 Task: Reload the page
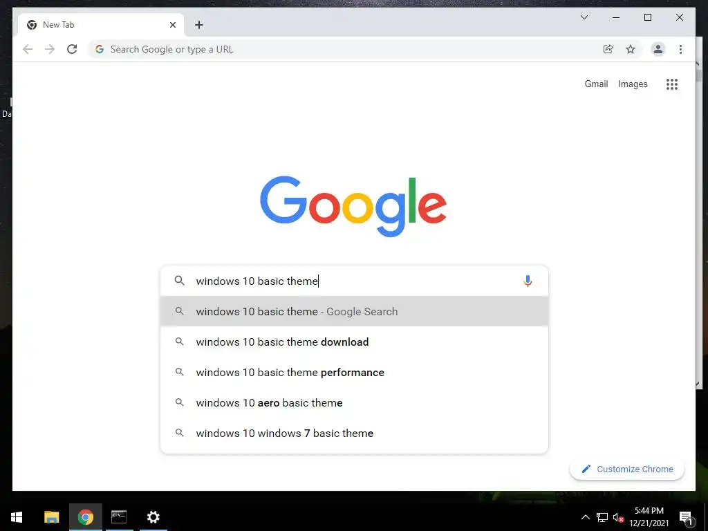click(x=72, y=49)
